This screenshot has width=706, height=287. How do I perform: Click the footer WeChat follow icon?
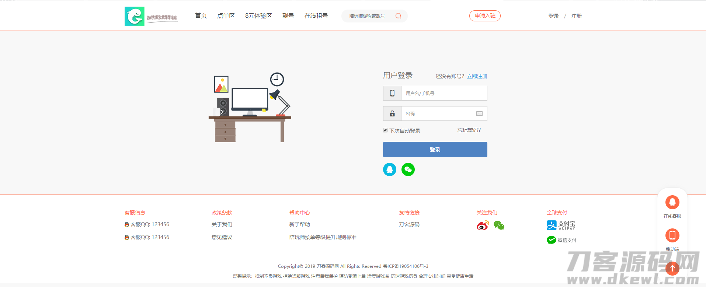[499, 225]
